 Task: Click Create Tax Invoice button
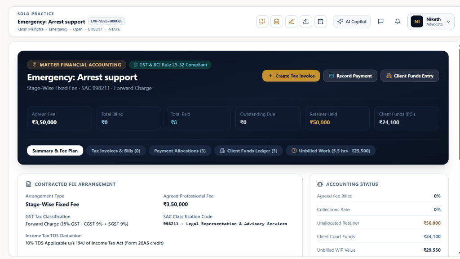[291, 76]
